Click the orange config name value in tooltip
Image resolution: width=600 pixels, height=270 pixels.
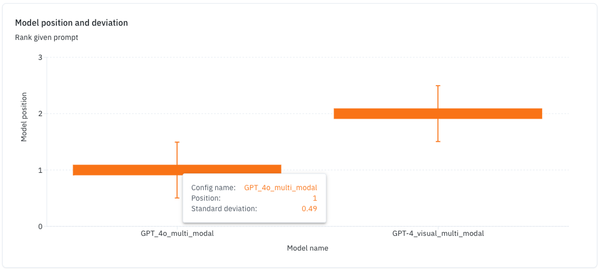(x=281, y=188)
